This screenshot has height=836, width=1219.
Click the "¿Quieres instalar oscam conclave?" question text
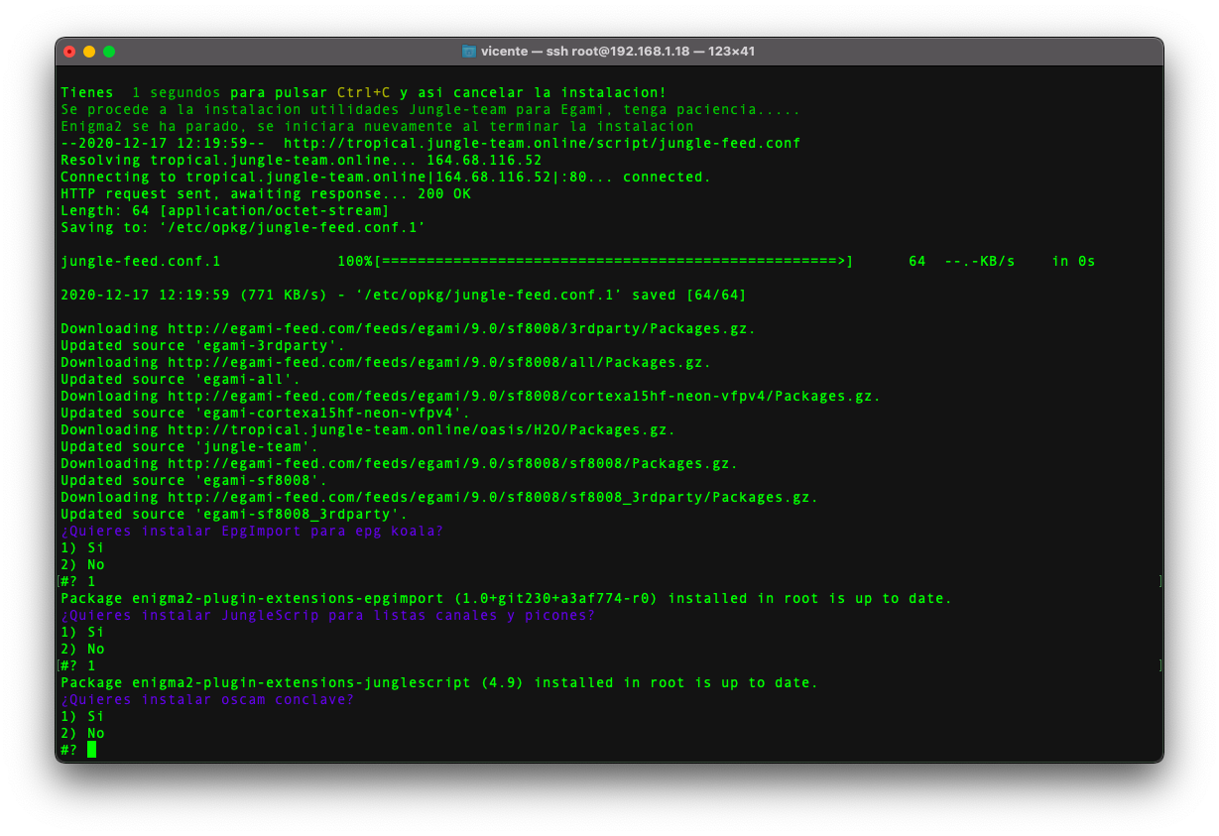tap(207, 700)
